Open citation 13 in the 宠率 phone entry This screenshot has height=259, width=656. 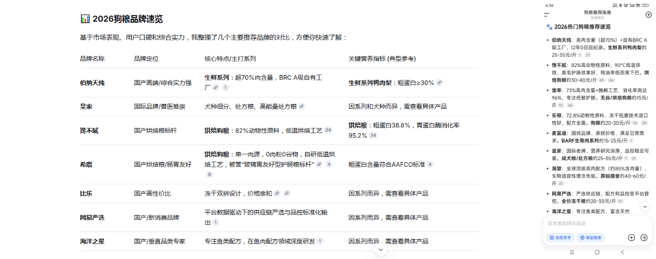[x=561, y=105]
